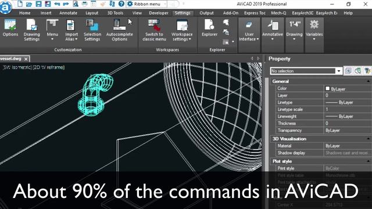Open Selection Settings
This screenshot has width=372, height=209.
point(92,30)
